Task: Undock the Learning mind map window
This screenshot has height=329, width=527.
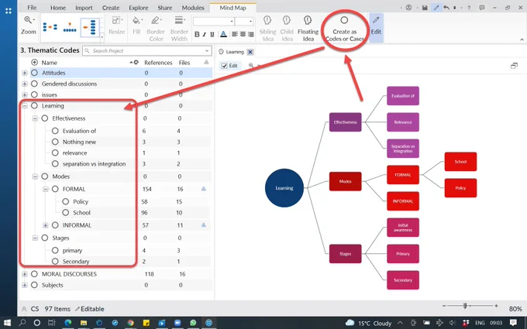Action: (x=514, y=66)
